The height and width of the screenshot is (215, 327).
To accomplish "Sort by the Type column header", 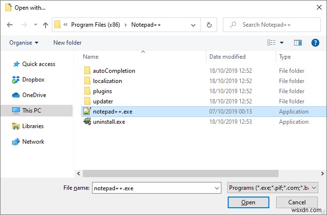I will tap(285, 57).
